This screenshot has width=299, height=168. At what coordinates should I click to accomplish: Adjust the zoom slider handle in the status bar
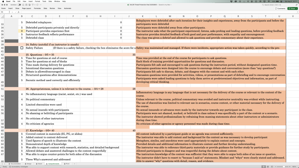[x=284, y=167]
